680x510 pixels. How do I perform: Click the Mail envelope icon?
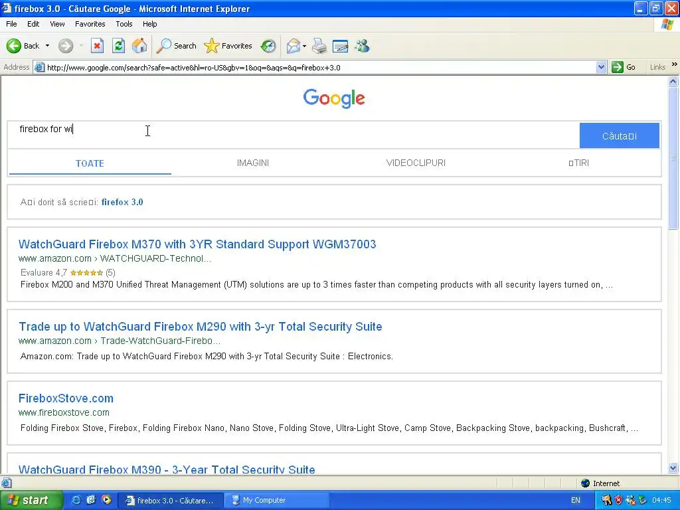tap(294, 46)
